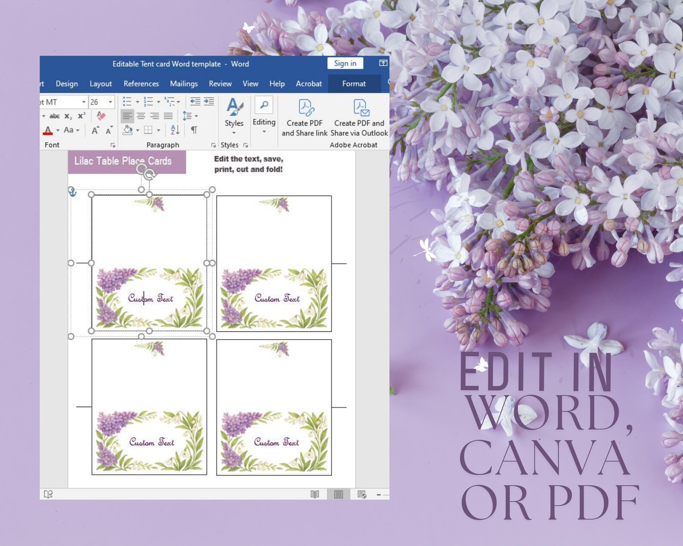The height and width of the screenshot is (546, 683).
Task: Click Create PDF and Share via Outlook
Action: click(x=359, y=118)
